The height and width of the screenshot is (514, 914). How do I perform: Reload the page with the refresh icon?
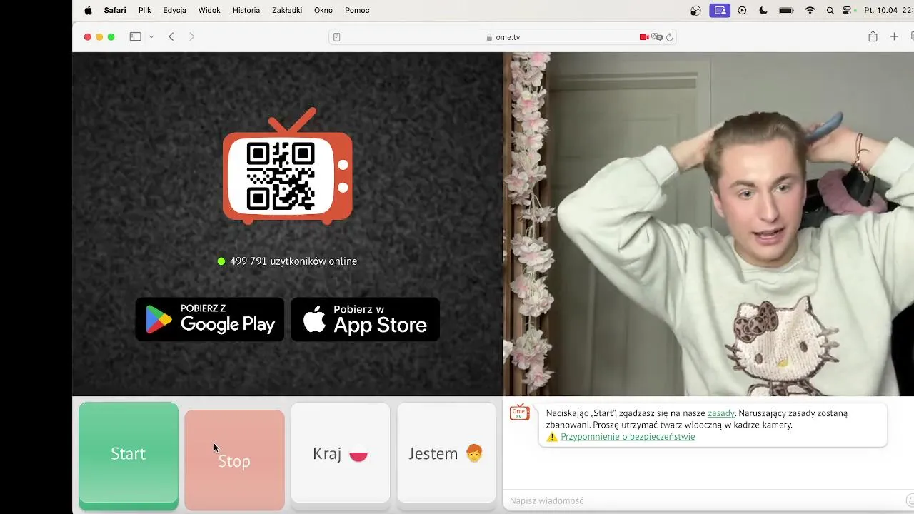[669, 37]
